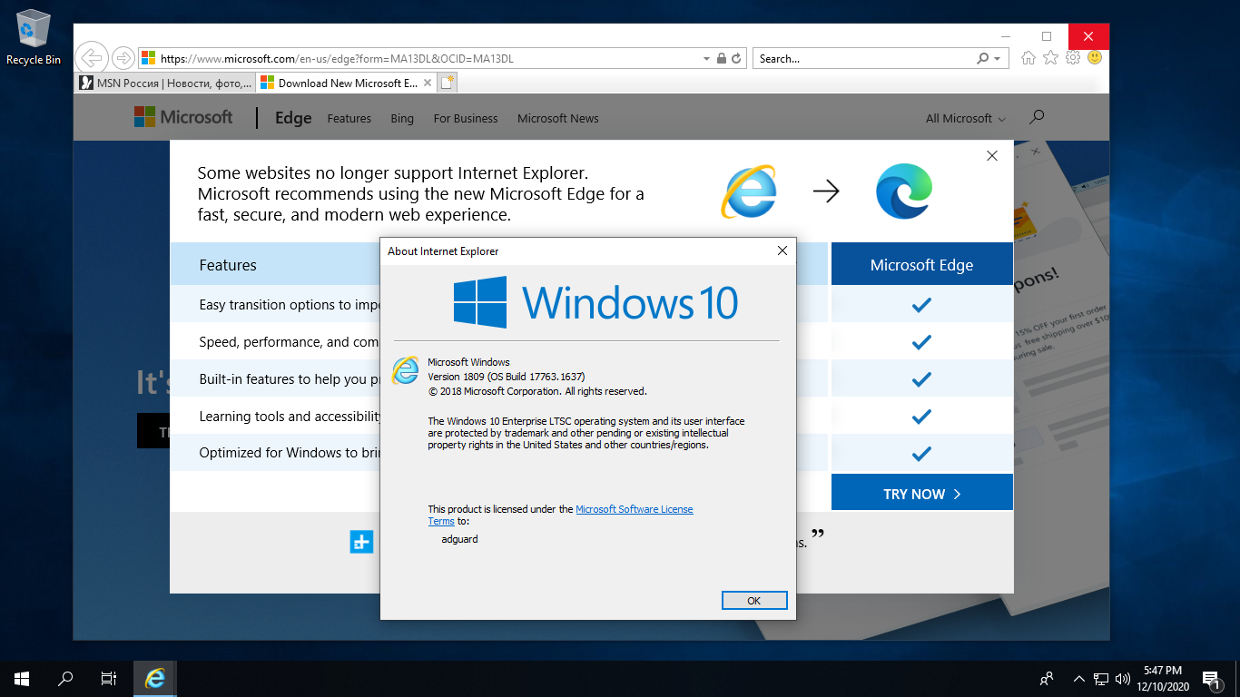
Task: Click the webpage search magnifier icon
Action: pyautogui.click(x=1037, y=117)
